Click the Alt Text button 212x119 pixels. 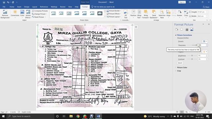click(x=126, y=14)
